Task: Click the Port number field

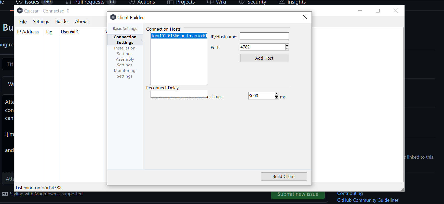Action: pos(262,47)
